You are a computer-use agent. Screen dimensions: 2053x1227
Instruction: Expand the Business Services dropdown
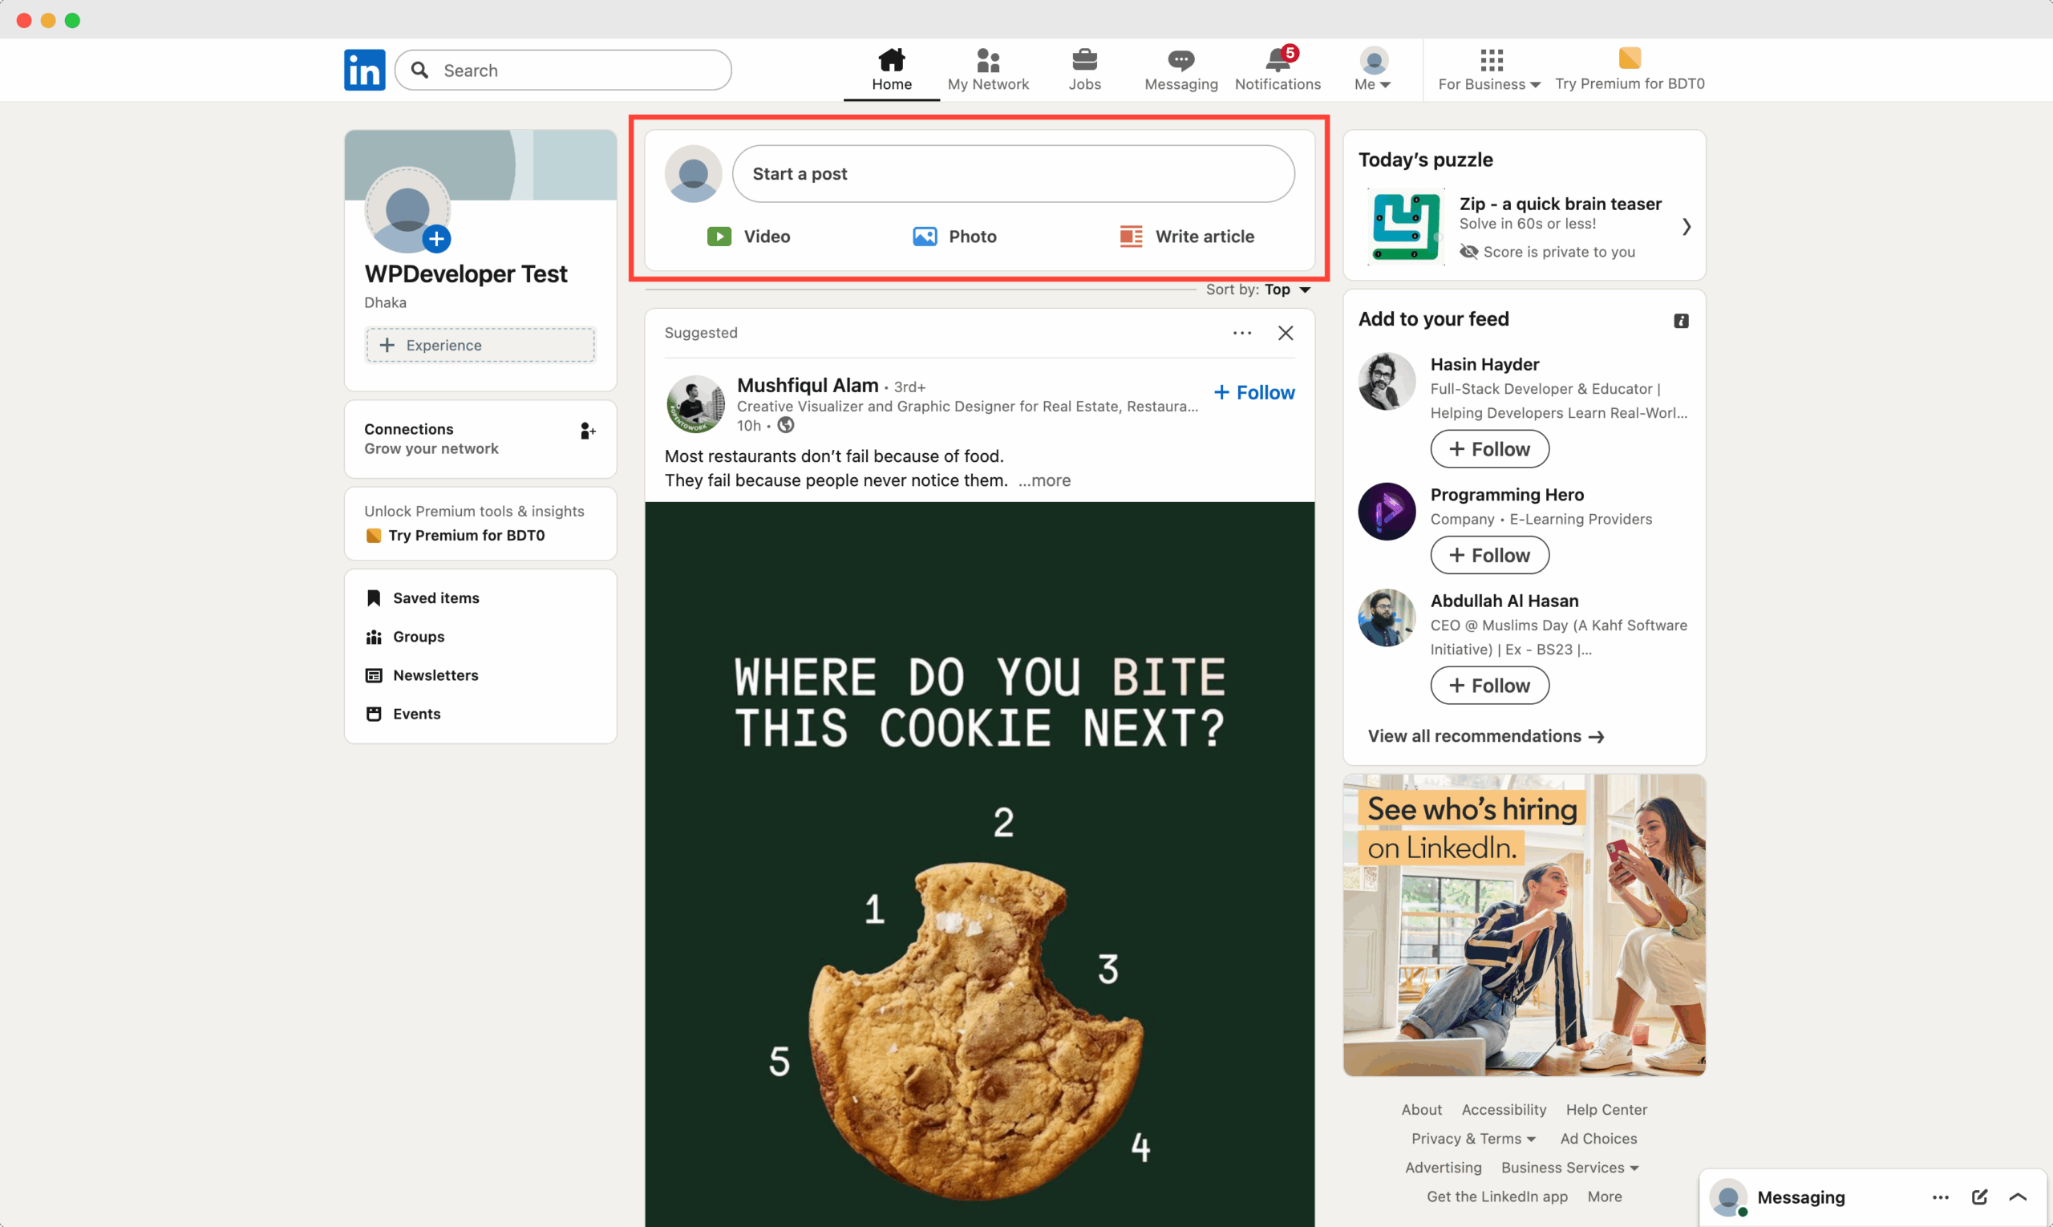click(1569, 1168)
